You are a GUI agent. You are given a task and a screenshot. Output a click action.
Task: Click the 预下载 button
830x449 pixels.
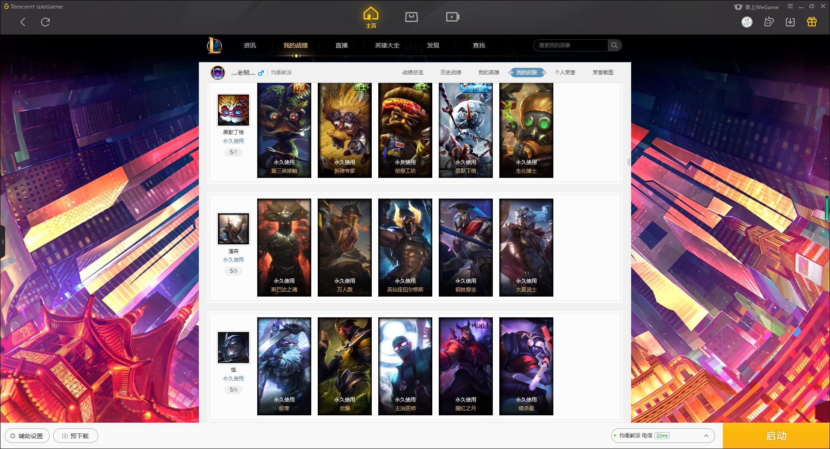[x=76, y=436]
